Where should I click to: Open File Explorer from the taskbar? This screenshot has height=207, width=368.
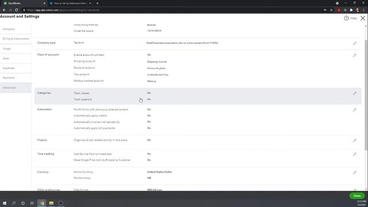(51, 203)
